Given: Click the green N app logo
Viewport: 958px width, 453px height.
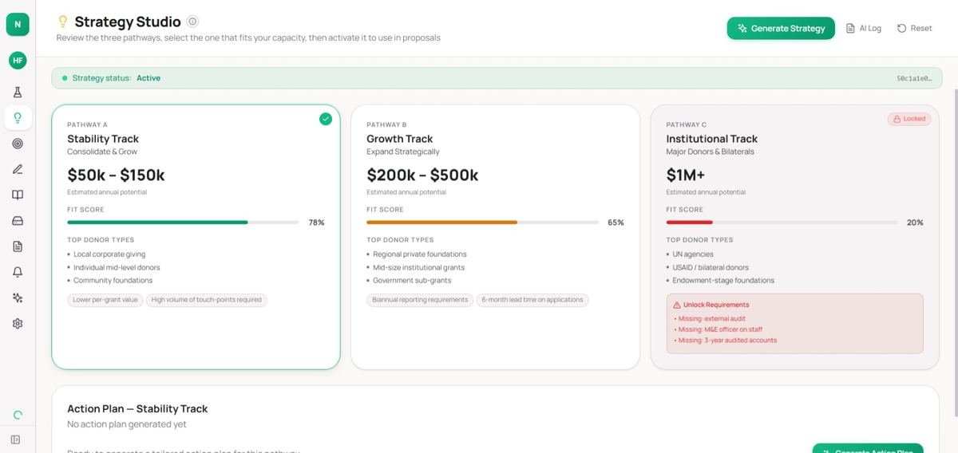Looking at the screenshot, I should click(18, 25).
